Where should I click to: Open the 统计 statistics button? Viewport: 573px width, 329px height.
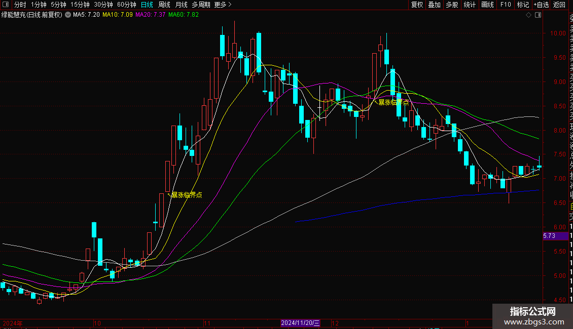click(x=470, y=5)
